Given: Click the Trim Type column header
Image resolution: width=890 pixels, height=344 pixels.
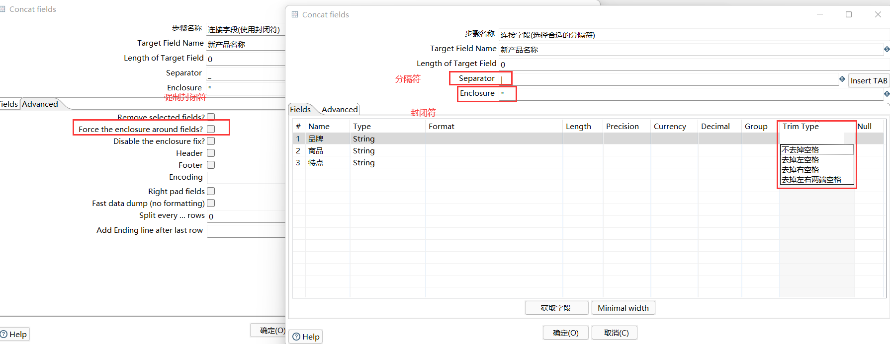Looking at the screenshot, I should pos(816,126).
